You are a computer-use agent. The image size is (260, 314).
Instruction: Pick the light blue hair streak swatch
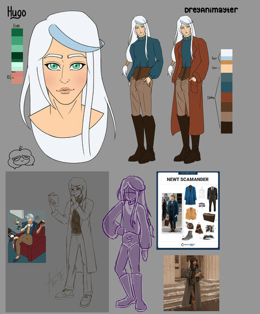(227, 59)
